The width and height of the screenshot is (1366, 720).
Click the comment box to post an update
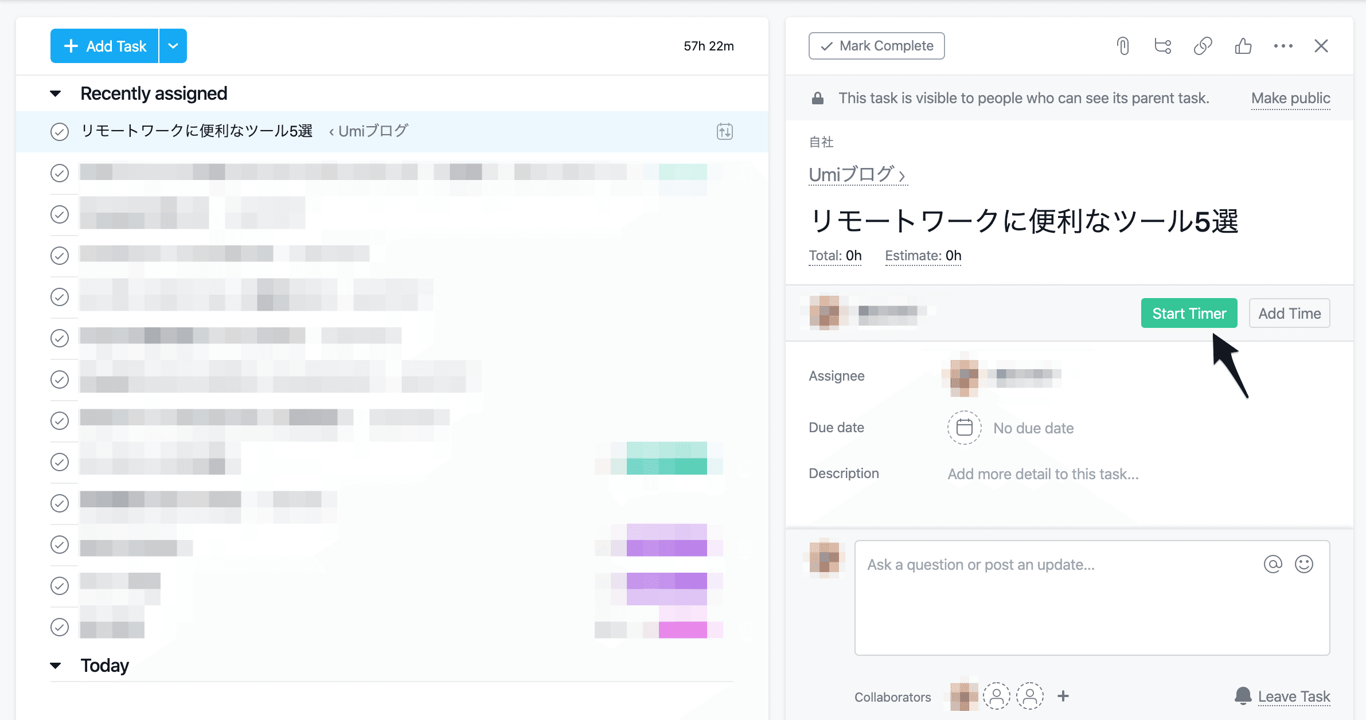1092,597
